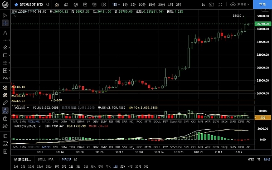Open the VOLUME indicator dropdown arrow
Screen dimensions: 272x170
(28, 108)
